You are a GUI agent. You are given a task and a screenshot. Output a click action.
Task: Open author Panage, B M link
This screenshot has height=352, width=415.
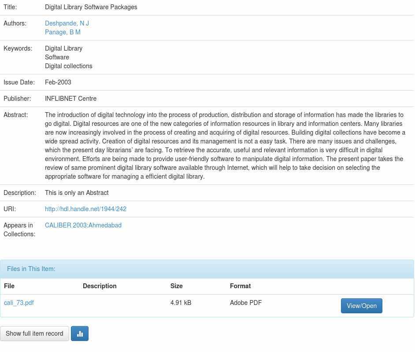pyautogui.click(x=63, y=32)
